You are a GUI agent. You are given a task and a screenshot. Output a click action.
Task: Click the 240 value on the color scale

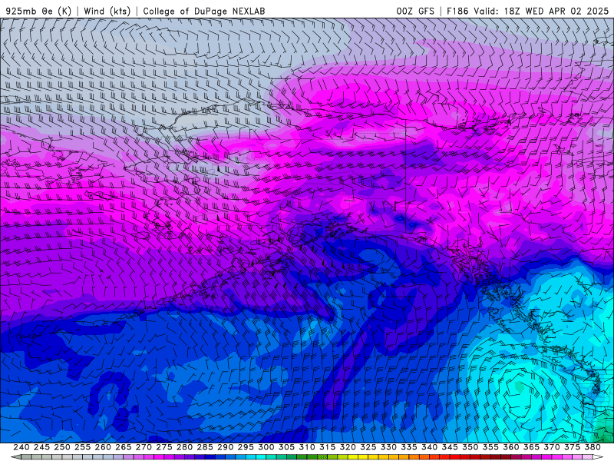tap(21, 447)
